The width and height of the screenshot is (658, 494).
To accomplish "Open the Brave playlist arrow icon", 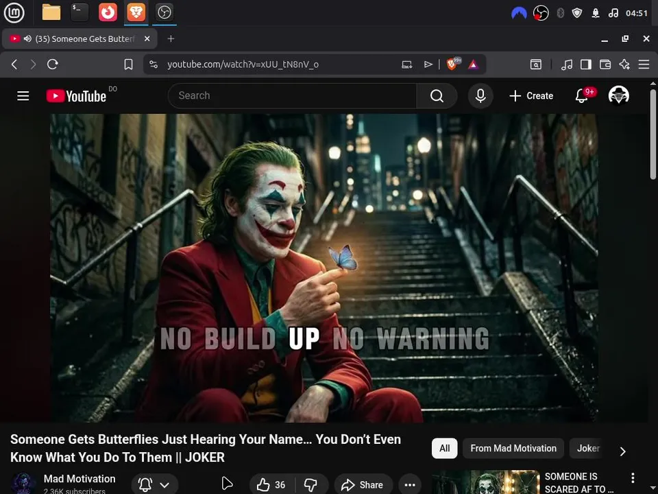I will pyautogui.click(x=428, y=64).
